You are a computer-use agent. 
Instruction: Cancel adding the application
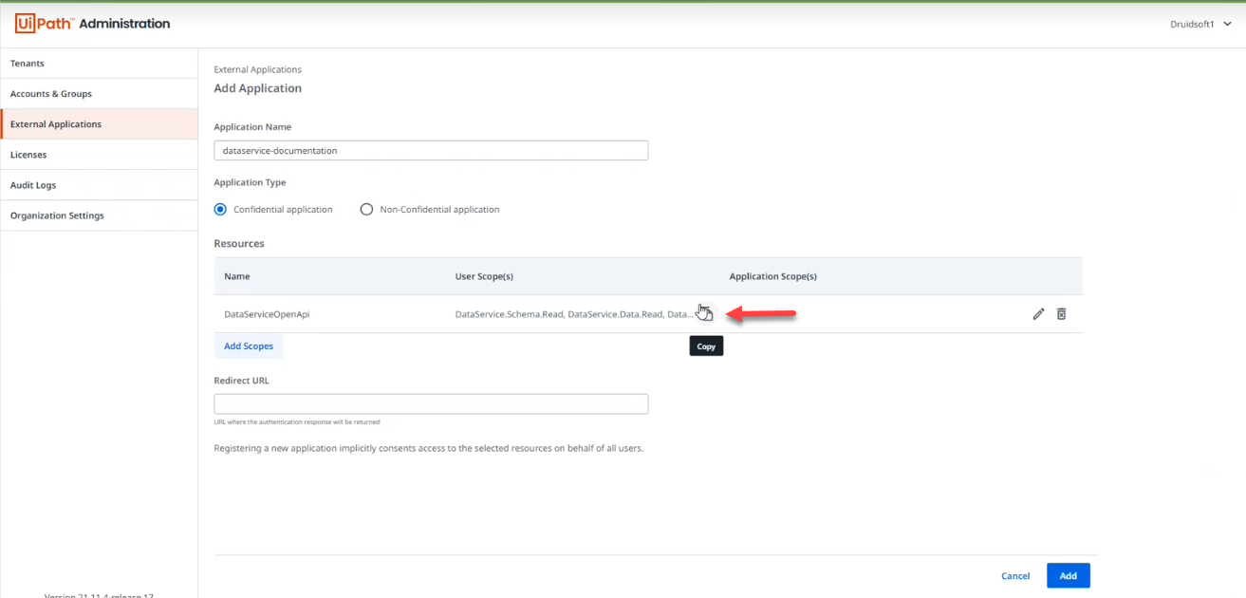pos(1015,576)
